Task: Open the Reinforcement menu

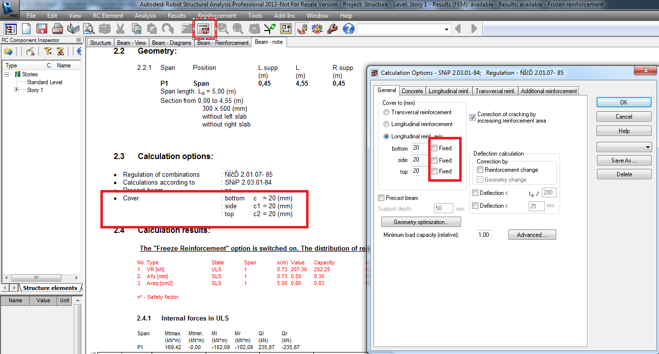Action: [x=217, y=16]
